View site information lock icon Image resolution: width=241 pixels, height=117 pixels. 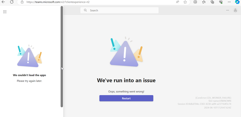[x=22, y=2]
